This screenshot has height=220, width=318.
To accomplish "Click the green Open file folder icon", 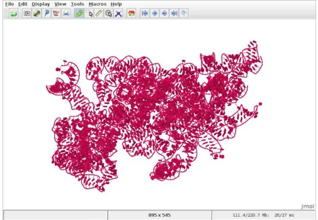I will 14,14.
